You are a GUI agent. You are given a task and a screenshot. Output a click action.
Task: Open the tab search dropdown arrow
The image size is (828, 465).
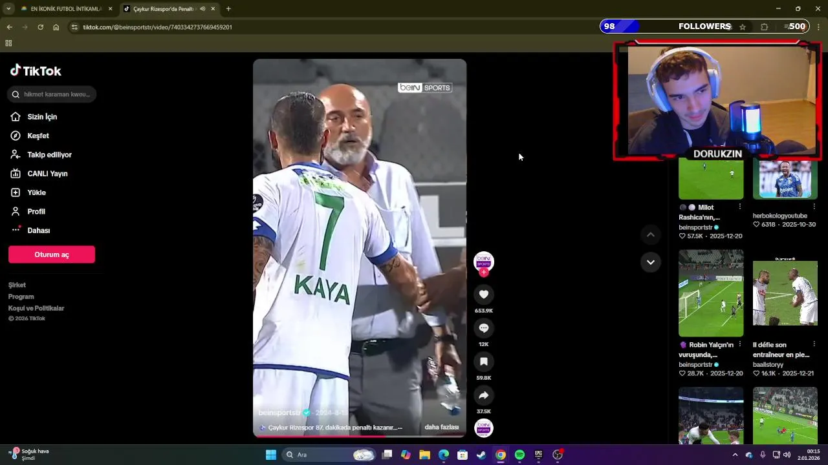(8, 9)
